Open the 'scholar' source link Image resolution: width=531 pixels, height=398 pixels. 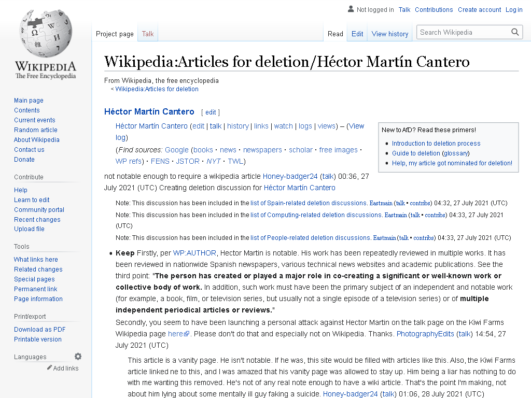[300, 150]
